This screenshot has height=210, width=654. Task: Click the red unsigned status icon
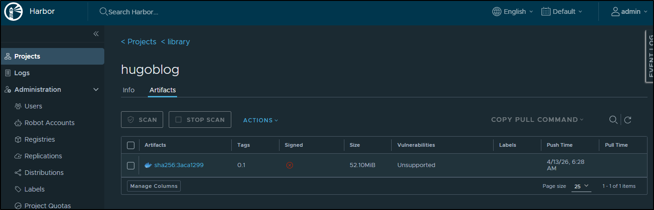[x=290, y=165]
